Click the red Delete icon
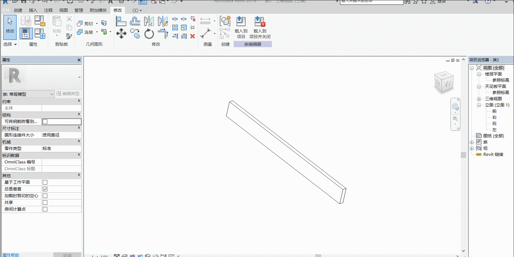The image size is (514, 257). click(x=193, y=36)
